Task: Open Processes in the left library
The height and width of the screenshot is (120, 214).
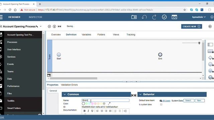Action: (12, 42)
